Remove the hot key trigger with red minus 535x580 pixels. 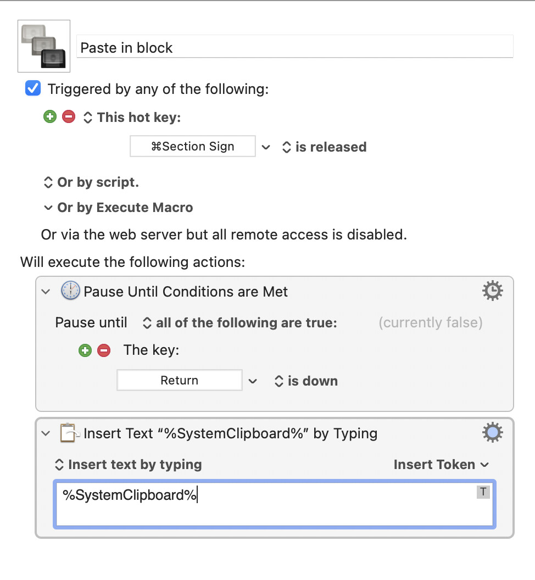(x=69, y=117)
